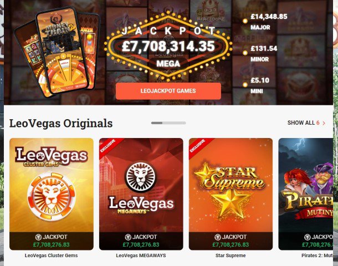The height and width of the screenshot is (266, 338).
Task: Select the Major jackpot dot indicator
Action: point(245,21)
